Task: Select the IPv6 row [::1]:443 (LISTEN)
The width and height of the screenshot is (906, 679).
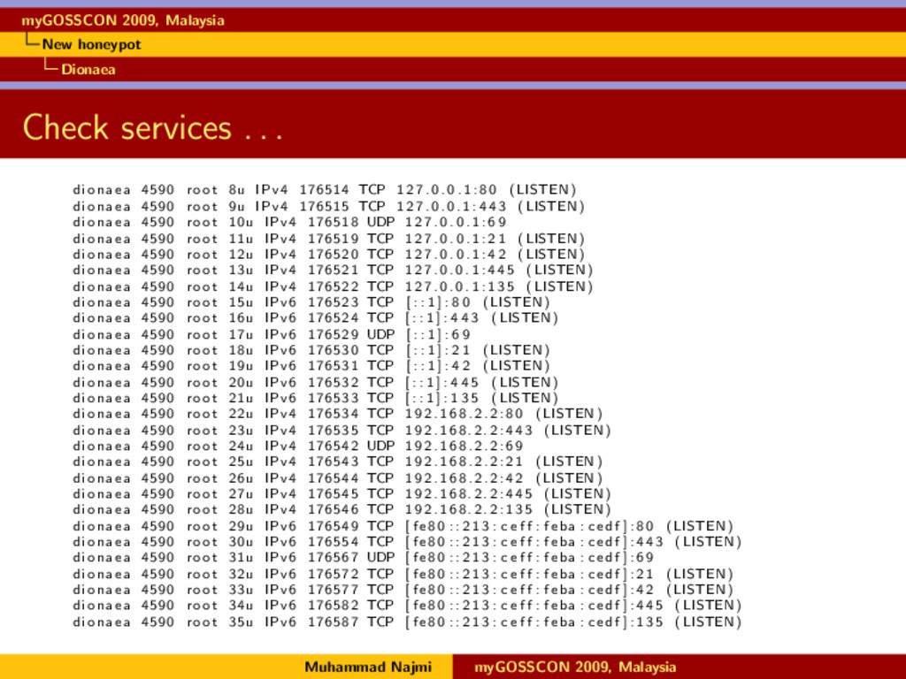Action: pyautogui.click(x=316, y=317)
